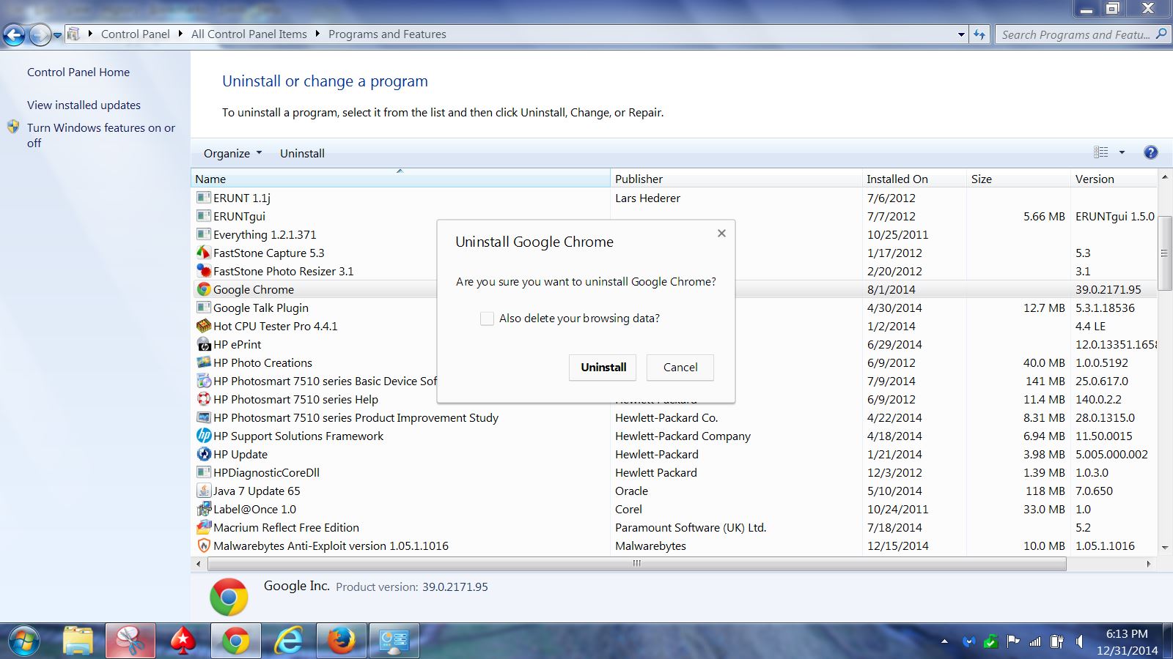Open the View installed updates link
The height and width of the screenshot is (659, 1173).
(84, 105)
